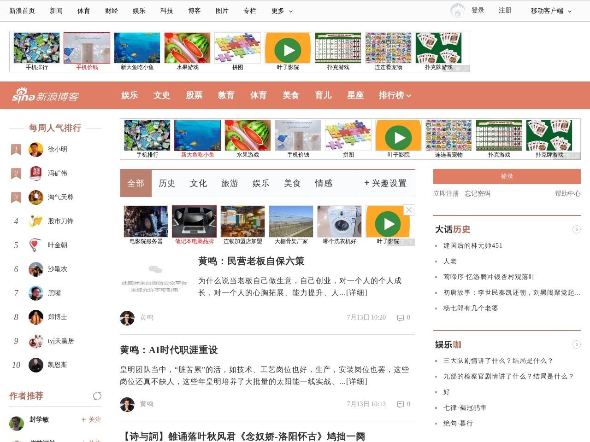The height and width of the screenshot is (442, 590).
Task: Switch to the 美食 category tab
Action: (293, 183)
